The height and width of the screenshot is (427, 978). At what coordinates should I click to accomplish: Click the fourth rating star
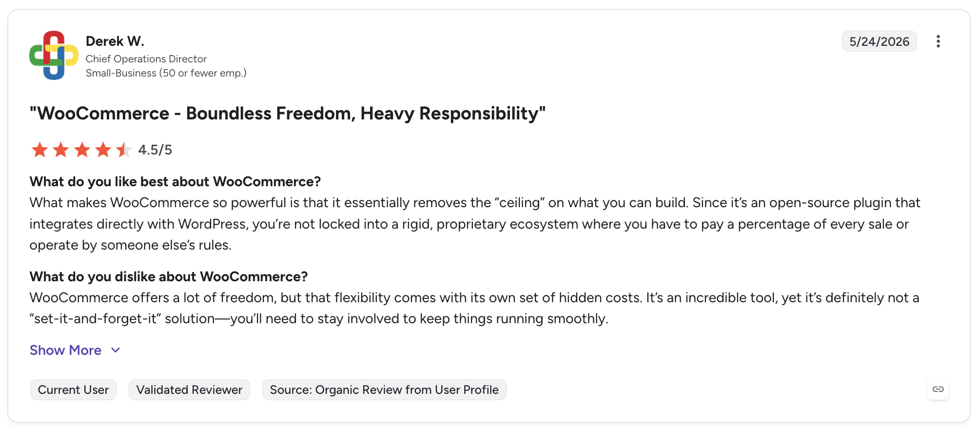tap(103, 150)
